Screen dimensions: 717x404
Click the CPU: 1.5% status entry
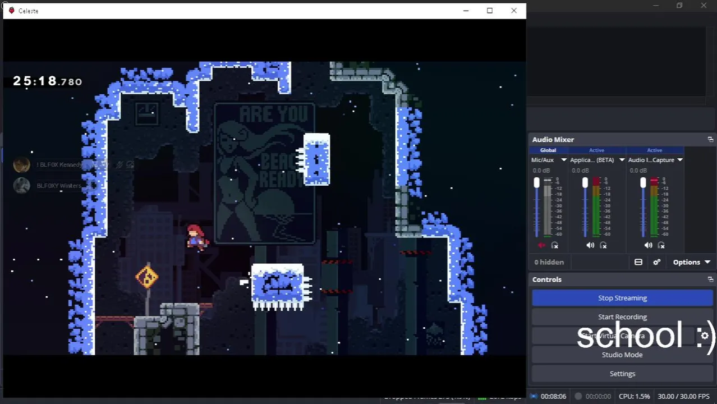(x=634, y=396)
